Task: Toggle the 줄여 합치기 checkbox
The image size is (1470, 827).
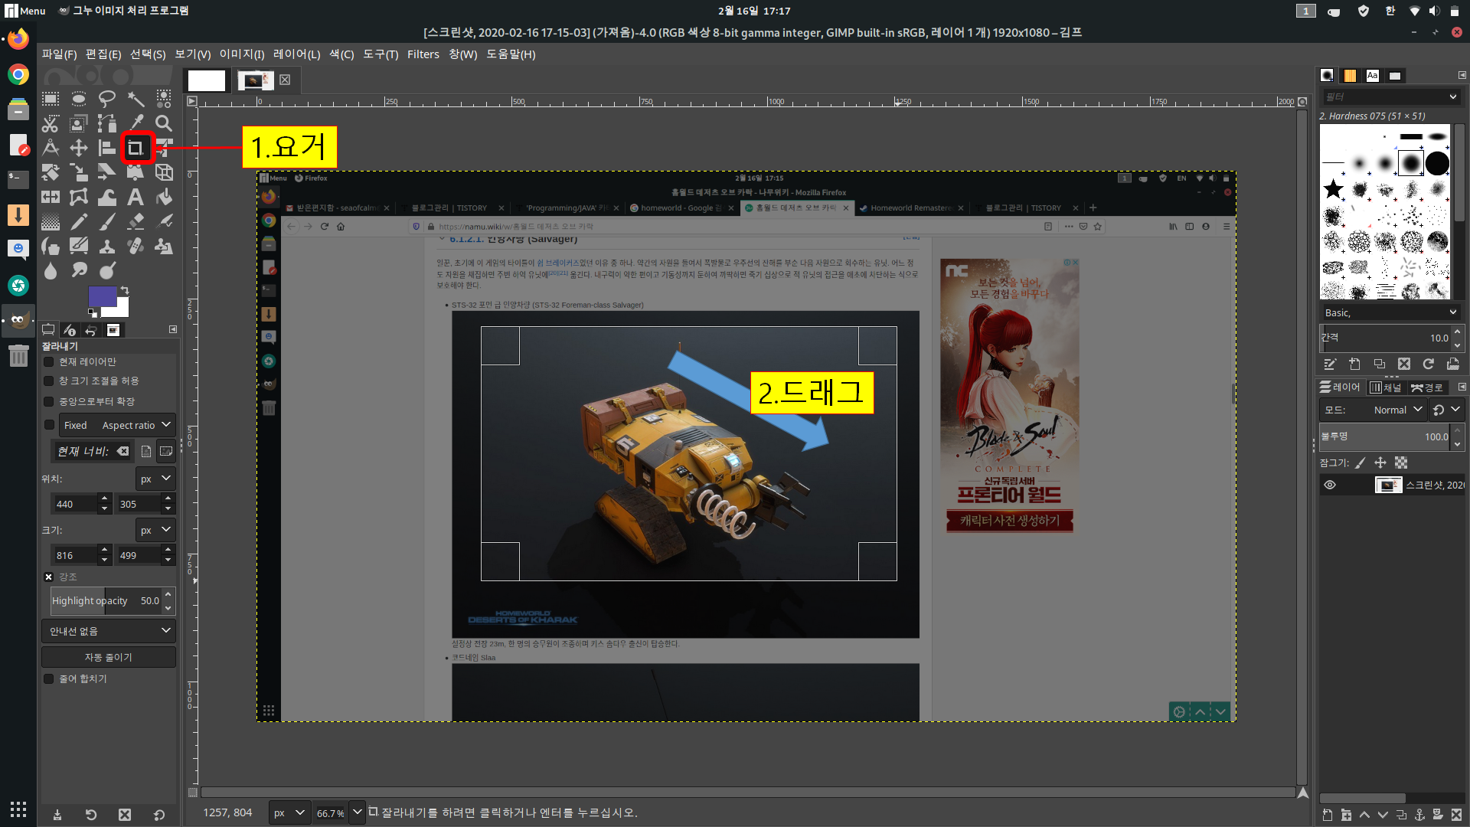Action: coord(49,678)
